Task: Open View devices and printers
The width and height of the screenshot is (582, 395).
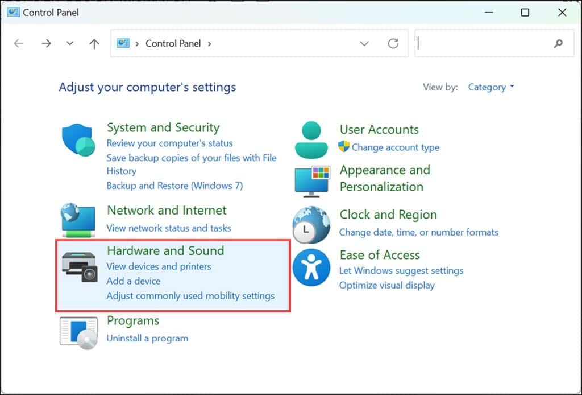Action: pos(159,266)
